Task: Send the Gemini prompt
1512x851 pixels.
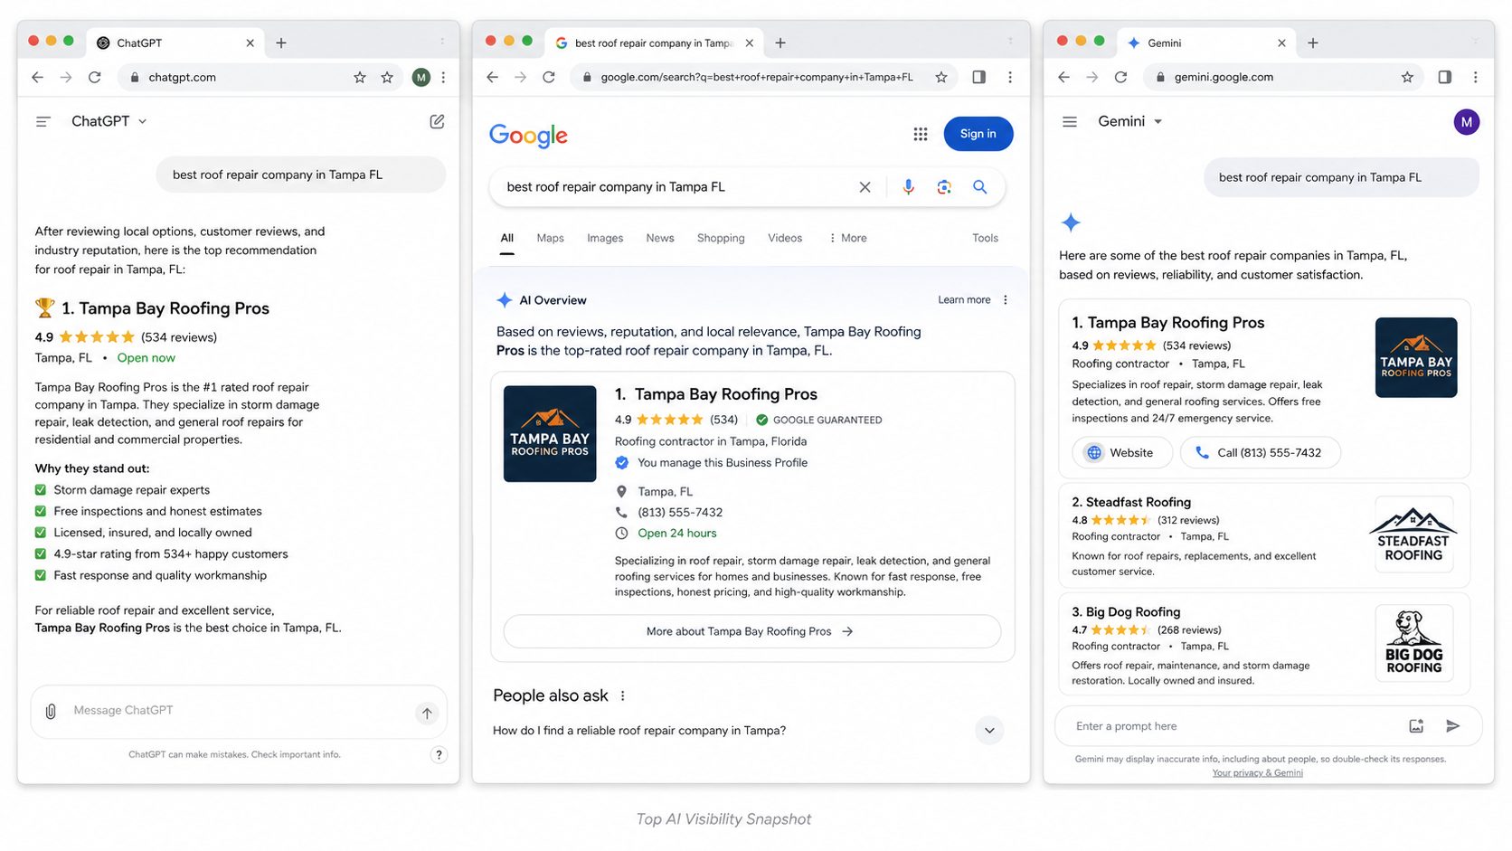Action: pos(1452,726)
